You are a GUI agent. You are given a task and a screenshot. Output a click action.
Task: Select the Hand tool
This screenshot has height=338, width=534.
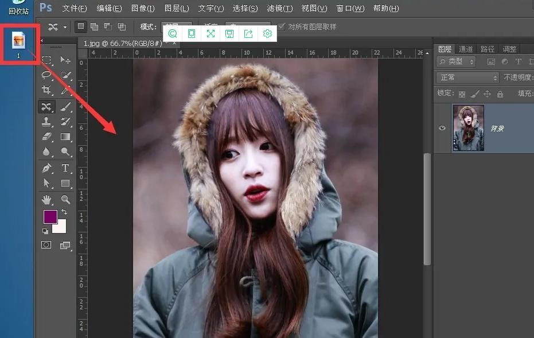pyautogui.click(x=46, y=200)
